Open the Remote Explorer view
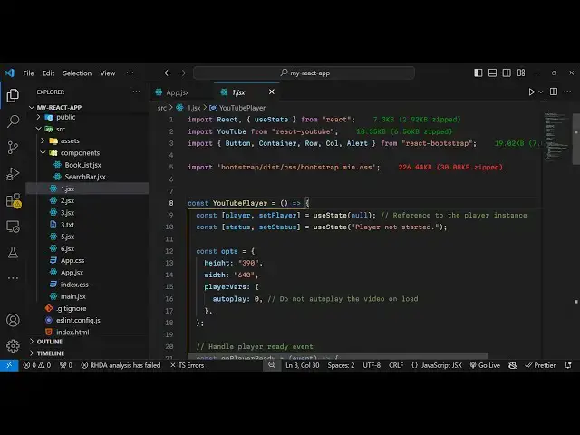The width and height of the screenshot is (580, 435). [x=13, y=227]
